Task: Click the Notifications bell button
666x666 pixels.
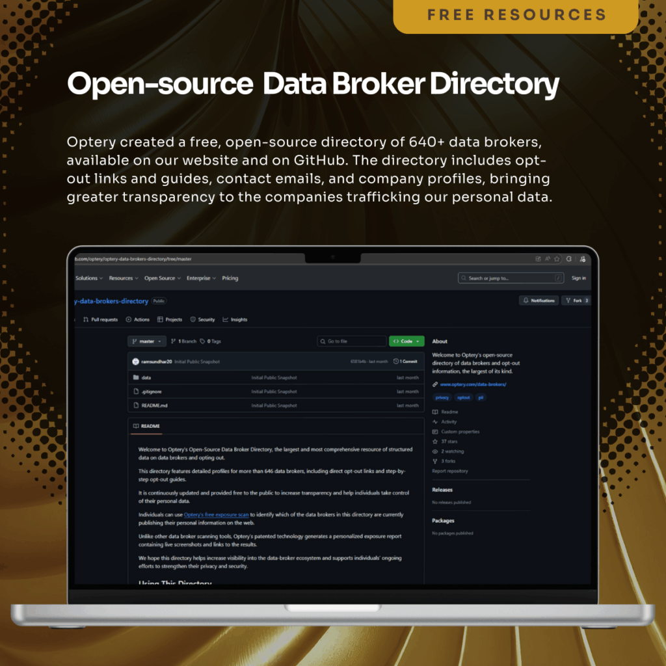Action: 539,300
